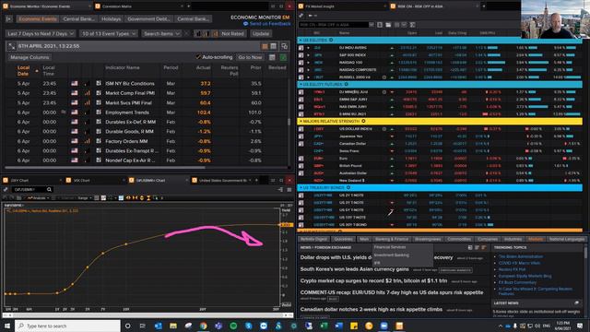Open The Biden Administration trending topic
This screenshot has height=332, width=590.
coord(521,256)
